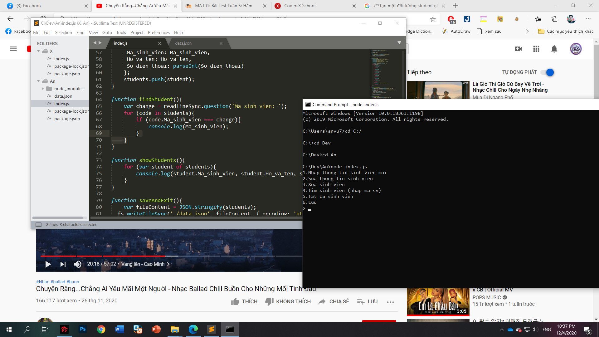Screen dimensions: 599x337
Task: Mute the YouTube video volume
Action: point(77,264)
